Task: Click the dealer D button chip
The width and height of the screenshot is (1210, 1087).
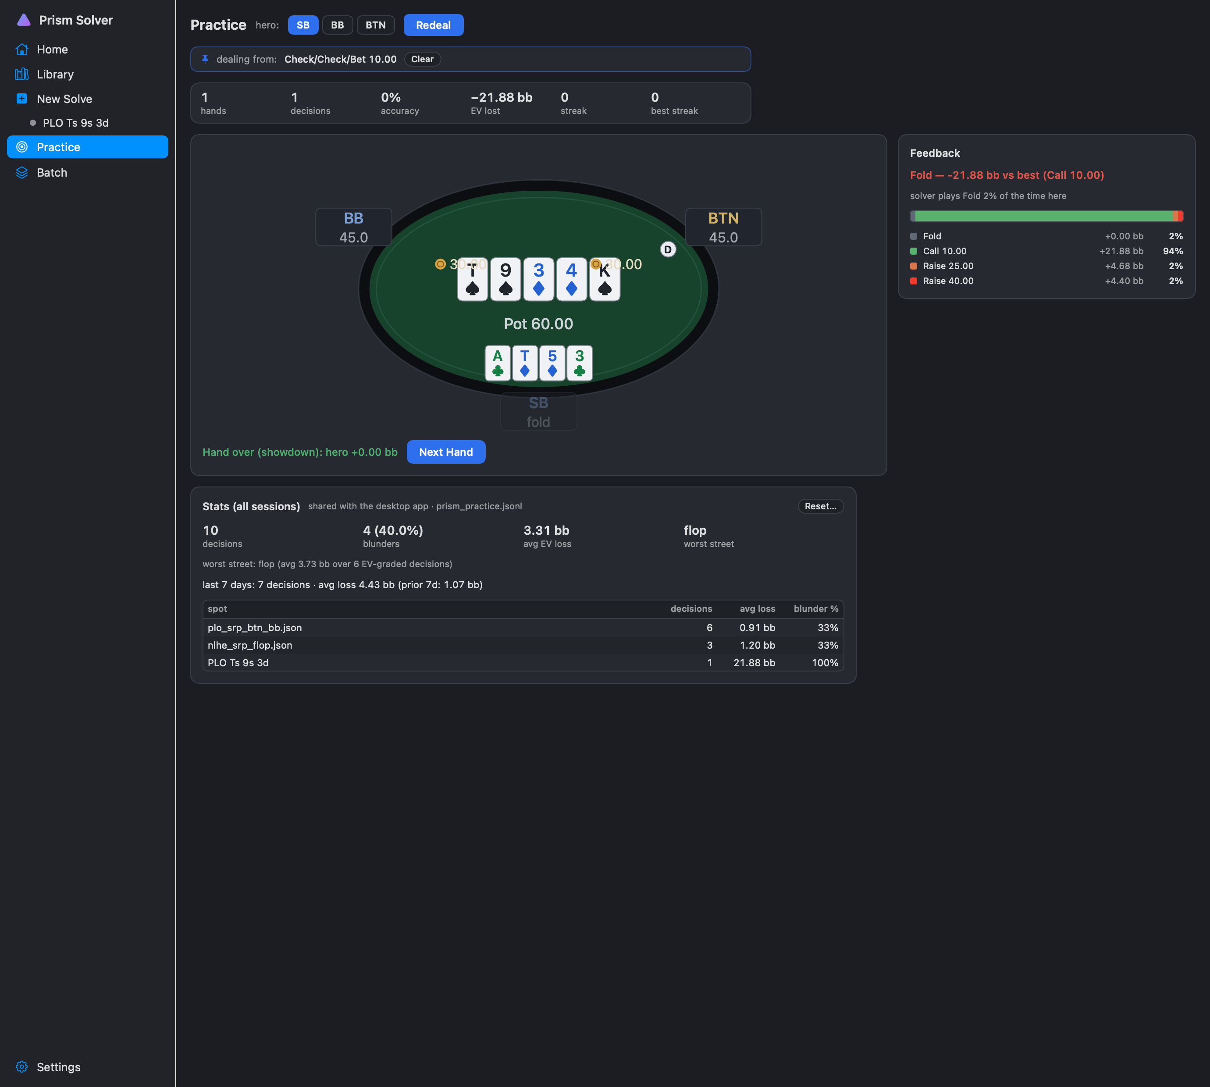Action: pyautogui.click(x=668, y=249)
